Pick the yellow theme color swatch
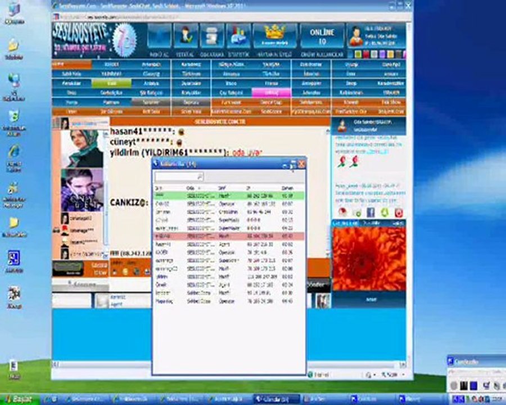This screenshot has width=506, height=405. click(x=390, y=54)
